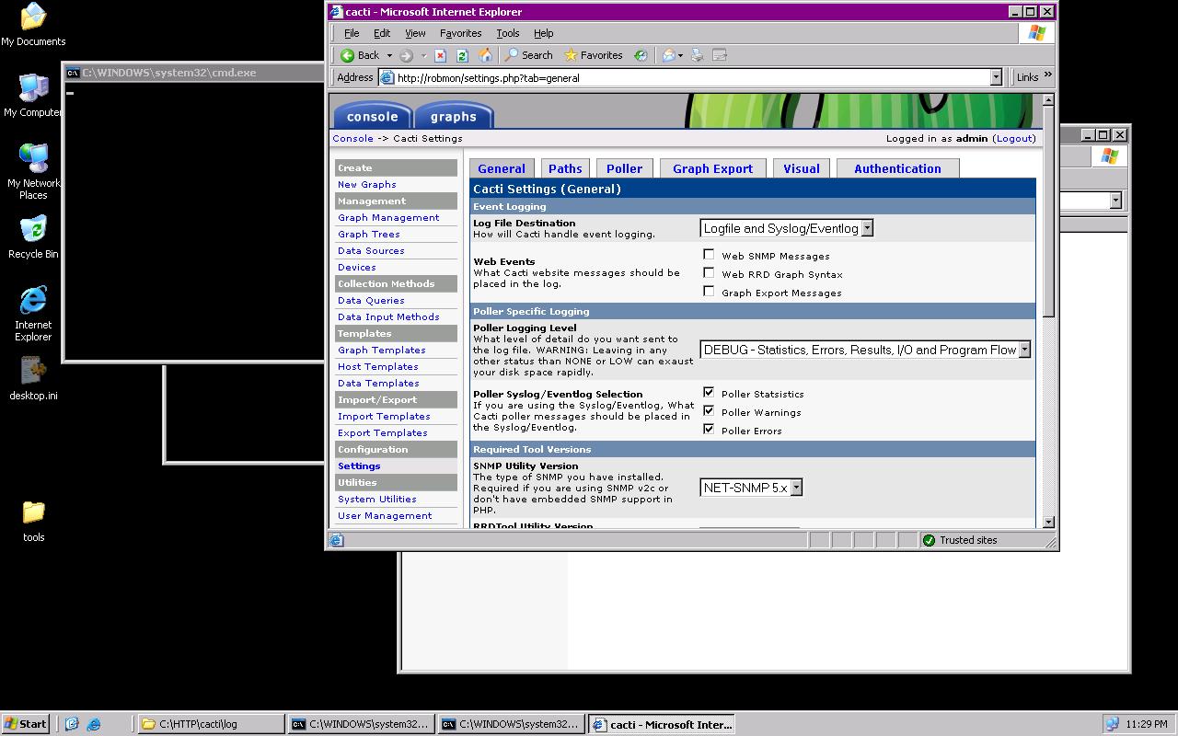Select My Network Places desktop icon
This screenshot has height=736, width=1178.
coord(33,172)
